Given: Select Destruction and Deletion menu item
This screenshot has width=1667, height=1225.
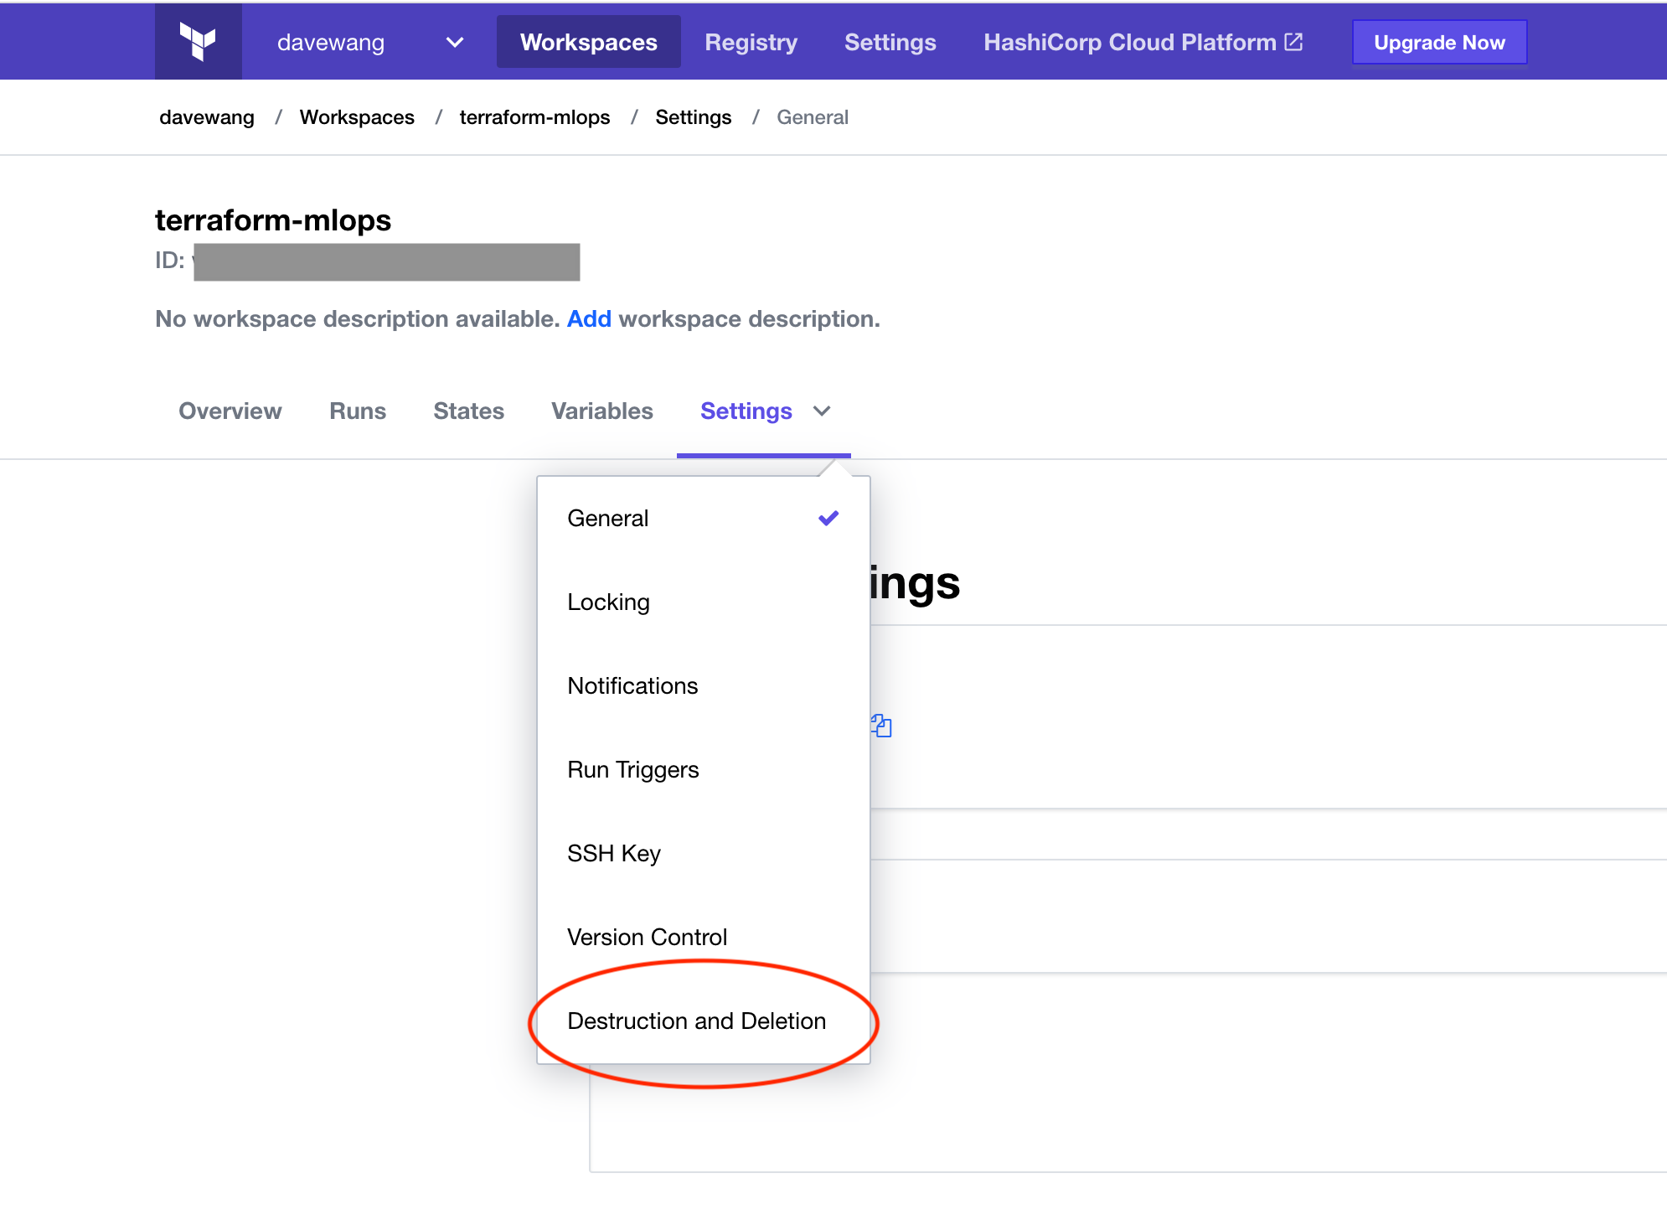Looking at the screenshot, I should [x=704, y=1021].
